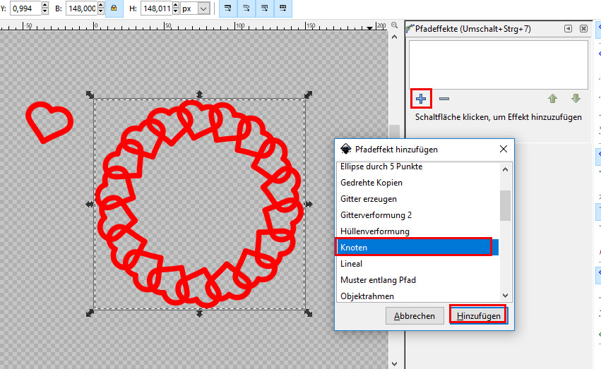Image resolution: width=601 pixels, height=369 pixels.
Task: Click the left-middle selection handle
Action: pos(90,204)
